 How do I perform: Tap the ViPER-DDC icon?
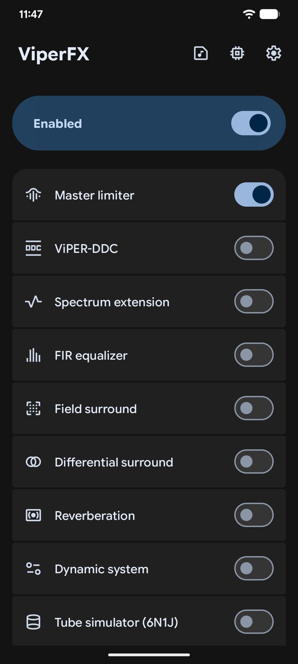(33, 248)
